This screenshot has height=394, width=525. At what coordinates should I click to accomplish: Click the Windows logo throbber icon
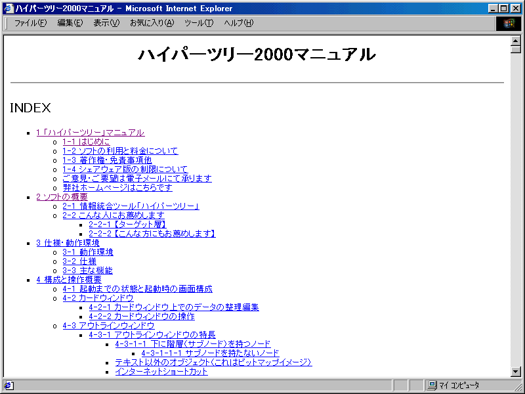click(x=509, y=24)
